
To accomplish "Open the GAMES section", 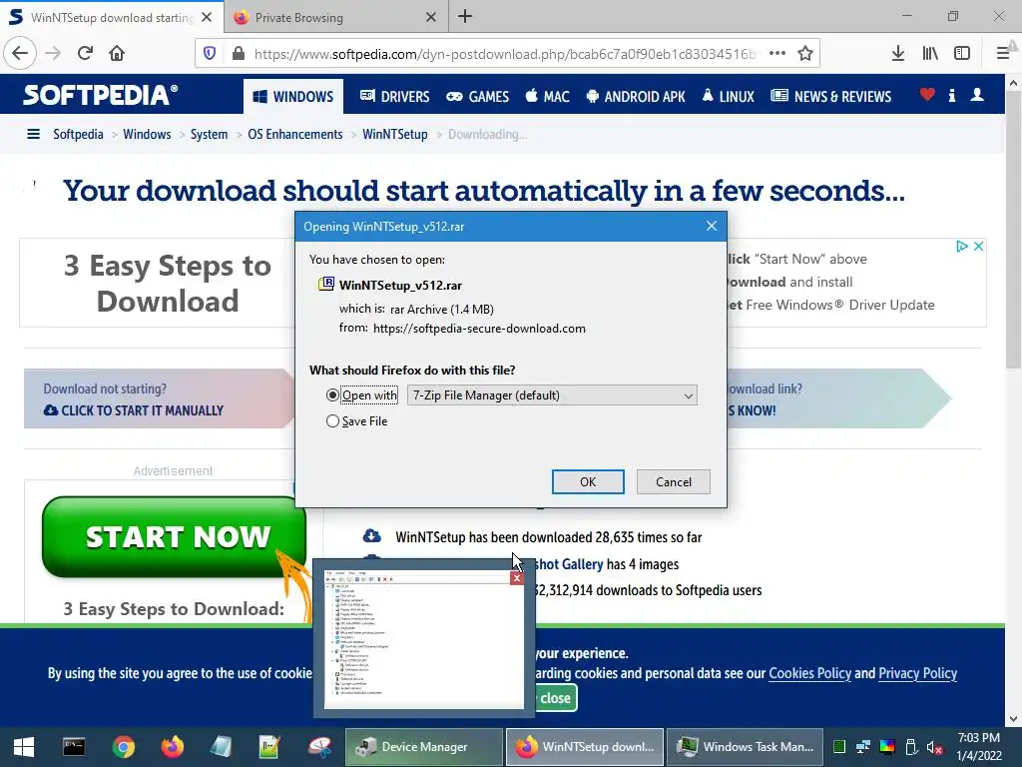I will (478, 97).
